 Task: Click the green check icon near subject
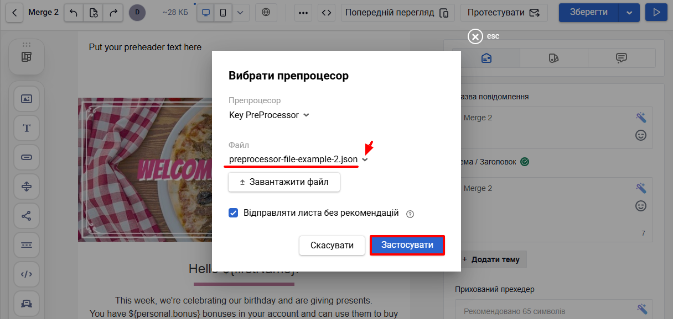point(525,162)
